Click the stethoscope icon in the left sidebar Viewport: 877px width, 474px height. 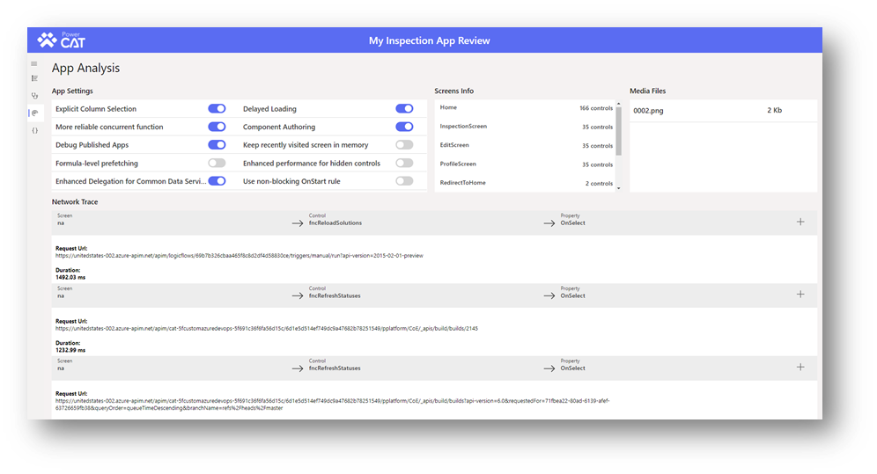pyautogui.click(x=34, y=96)
